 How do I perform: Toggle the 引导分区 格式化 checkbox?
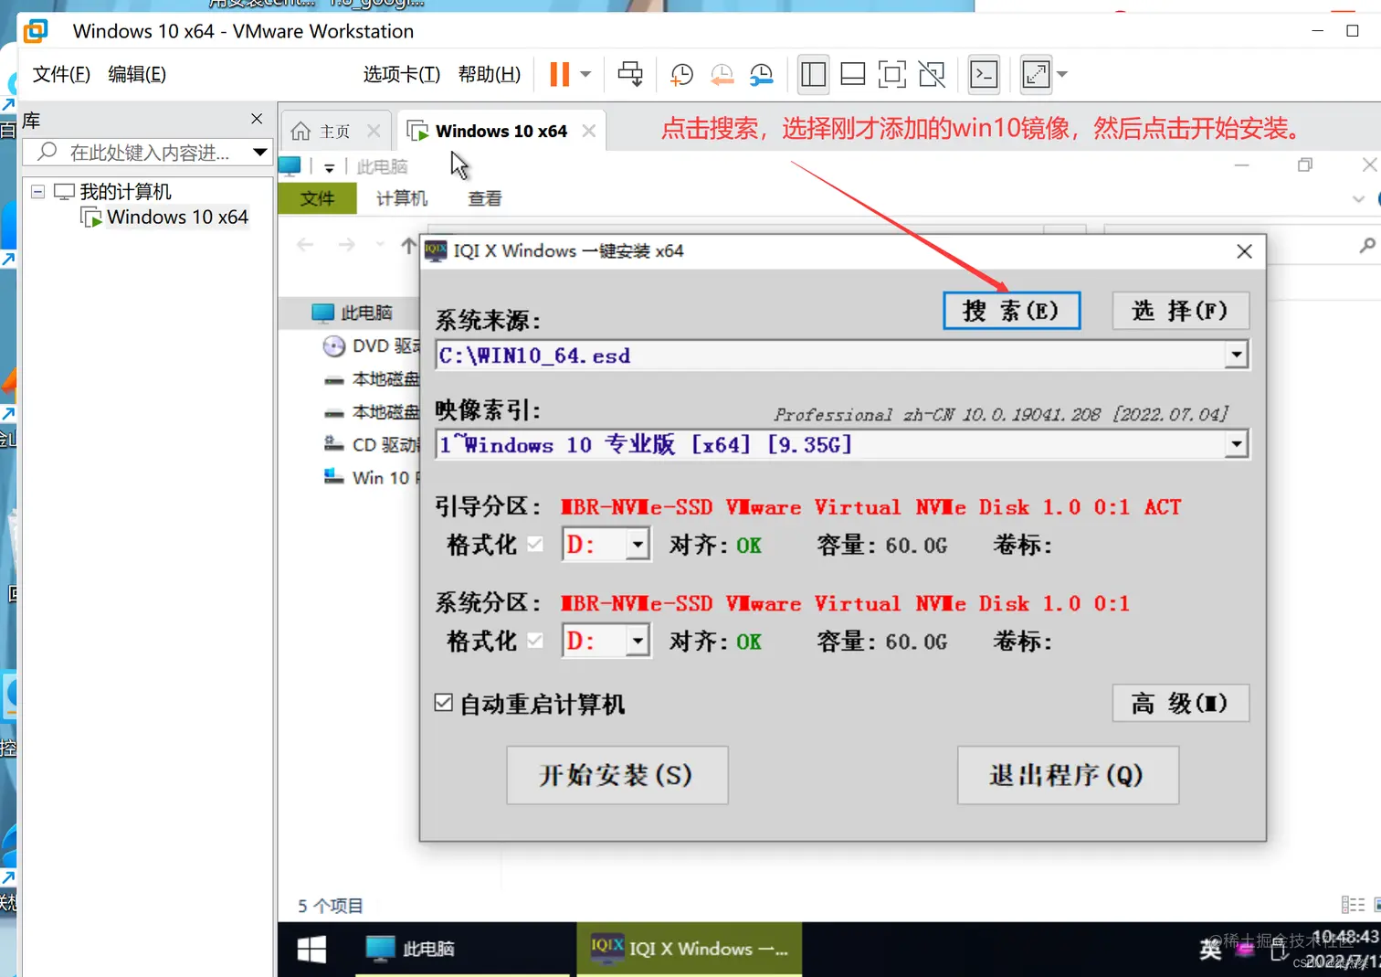[535, 544]
